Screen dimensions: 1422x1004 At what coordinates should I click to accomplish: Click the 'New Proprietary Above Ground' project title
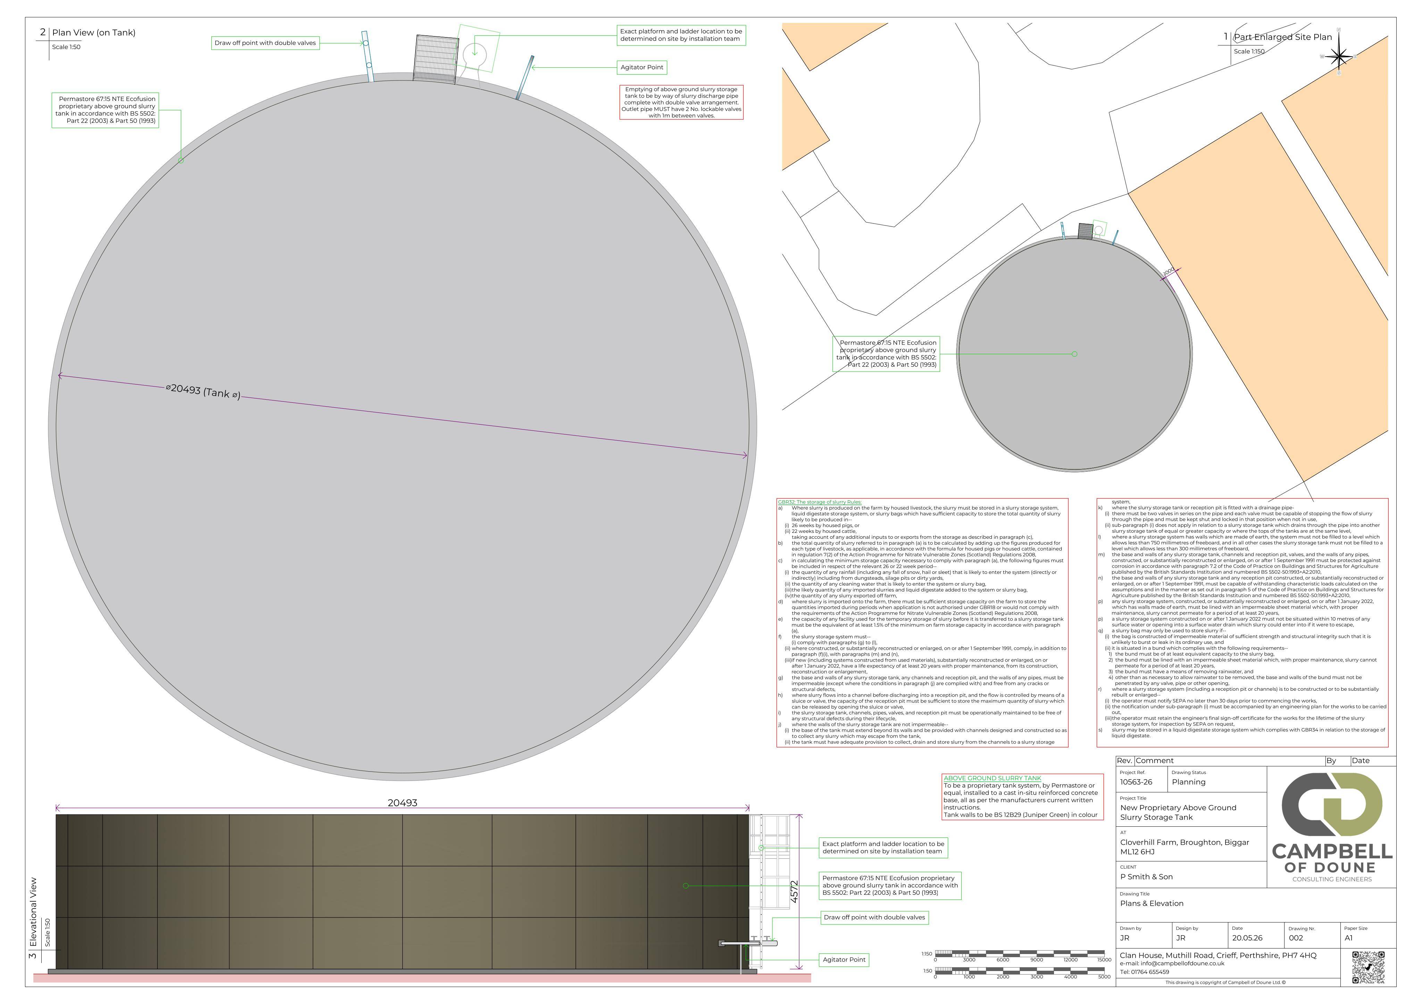[1178, 808]
